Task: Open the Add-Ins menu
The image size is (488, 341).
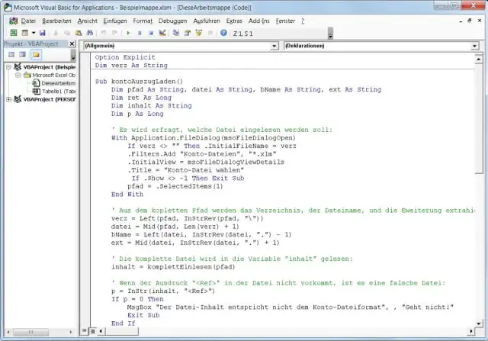Action: (x=259, y=21)
